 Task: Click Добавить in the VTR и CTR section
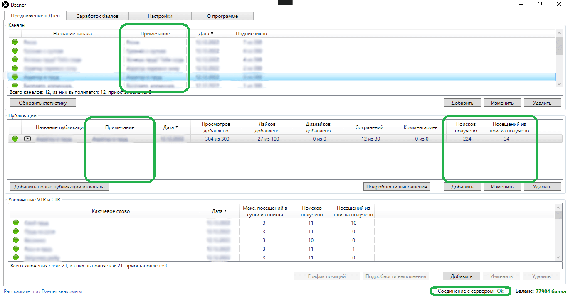pyautogui.click(x=462, y=276)
